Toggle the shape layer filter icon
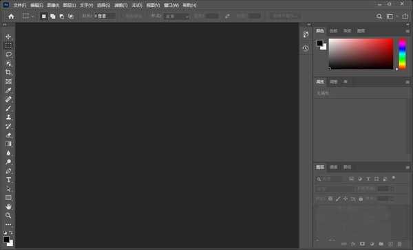This screenshot has width=413, height=250. click(377, 179)
